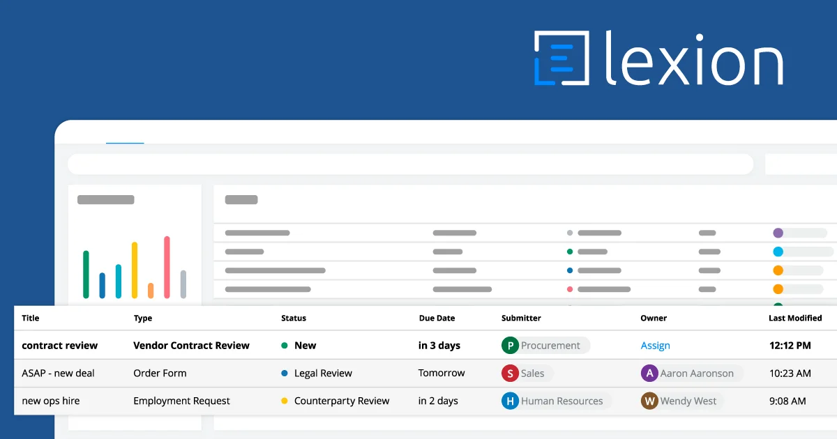Sort by the Last Modified column header
The image size is (837, 439).
795,318
